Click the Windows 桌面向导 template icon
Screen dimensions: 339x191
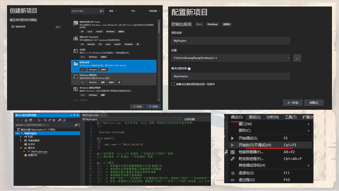point(76,76)
